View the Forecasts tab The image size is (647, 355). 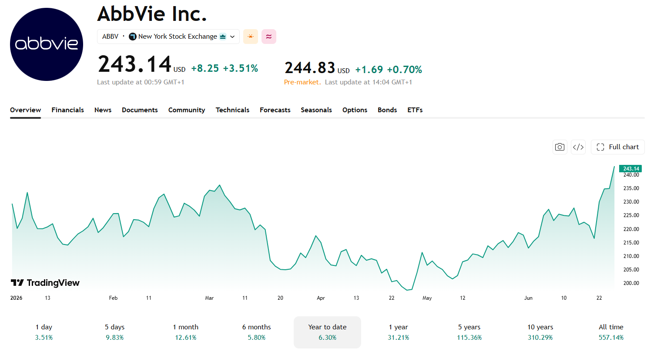275,110
